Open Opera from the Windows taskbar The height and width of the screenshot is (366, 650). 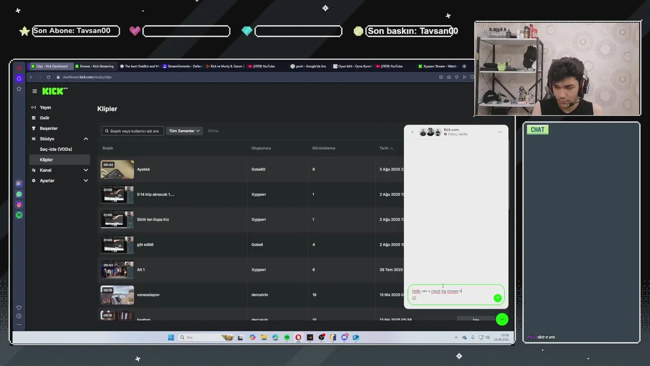tap(298, 338)
